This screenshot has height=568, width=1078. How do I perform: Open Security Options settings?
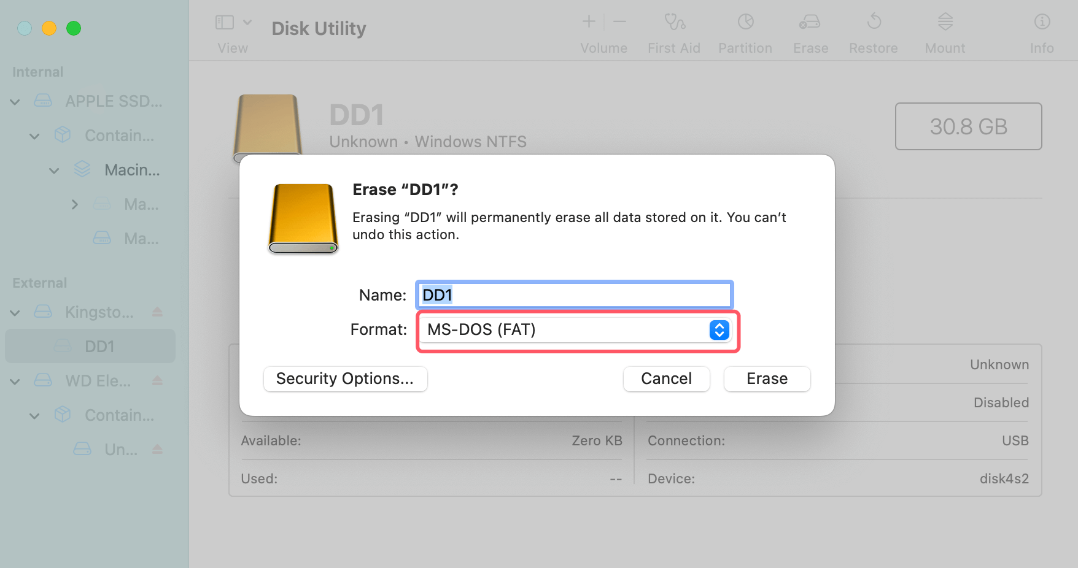pos(345,378)
